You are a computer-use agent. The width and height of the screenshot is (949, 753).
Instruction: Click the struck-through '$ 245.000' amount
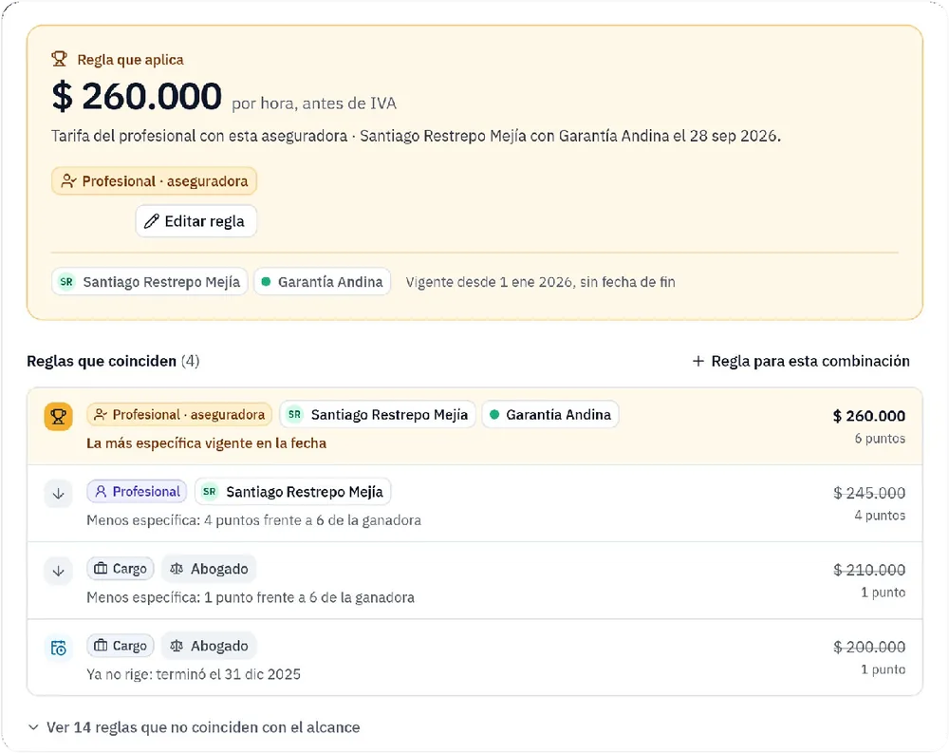tap(869, 493)
